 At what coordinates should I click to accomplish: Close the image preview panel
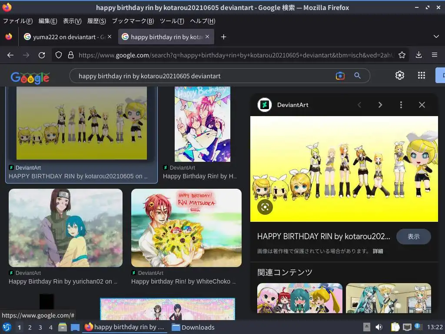(422, 105)
